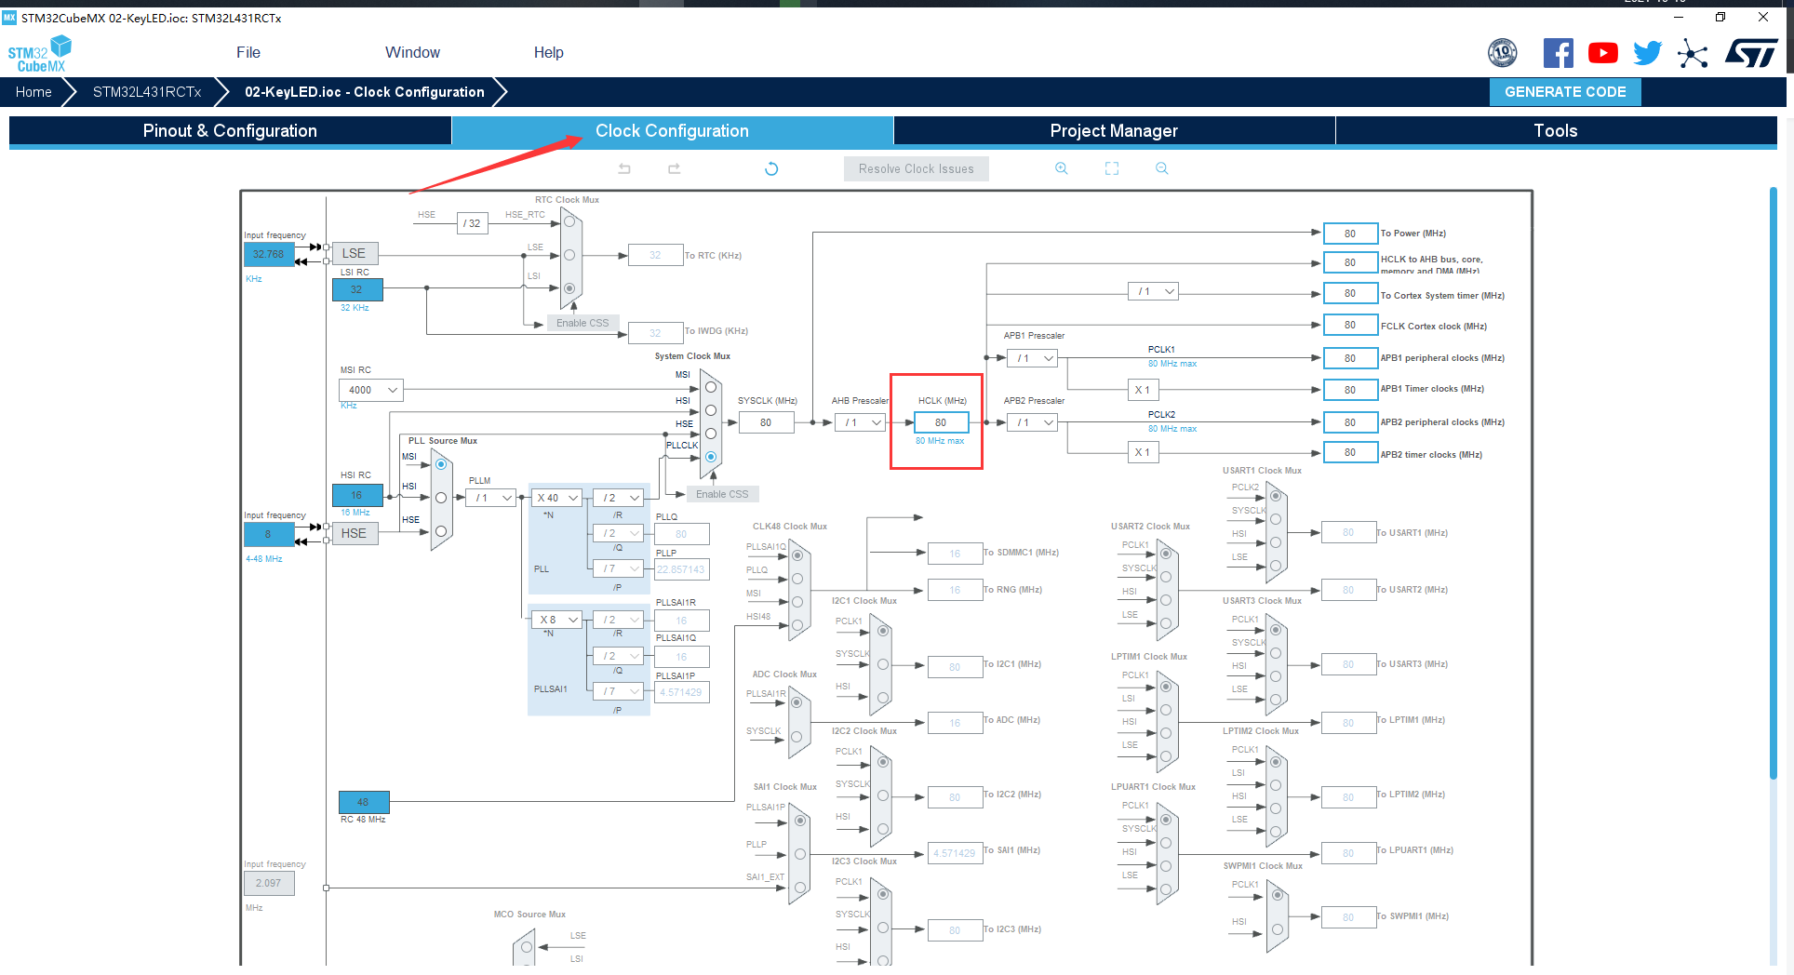Click the GENERATE CODE button
This screenshot has height=975, width=1794.
[1564, 92]
